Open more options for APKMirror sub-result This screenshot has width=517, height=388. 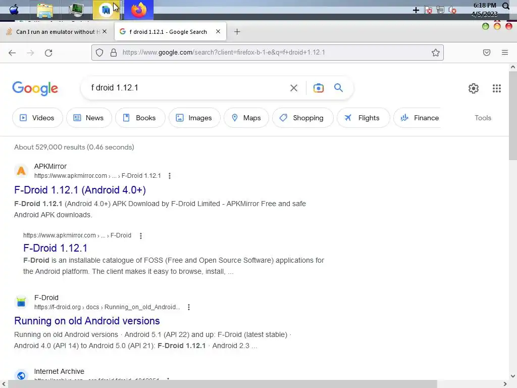click(141, 236)
